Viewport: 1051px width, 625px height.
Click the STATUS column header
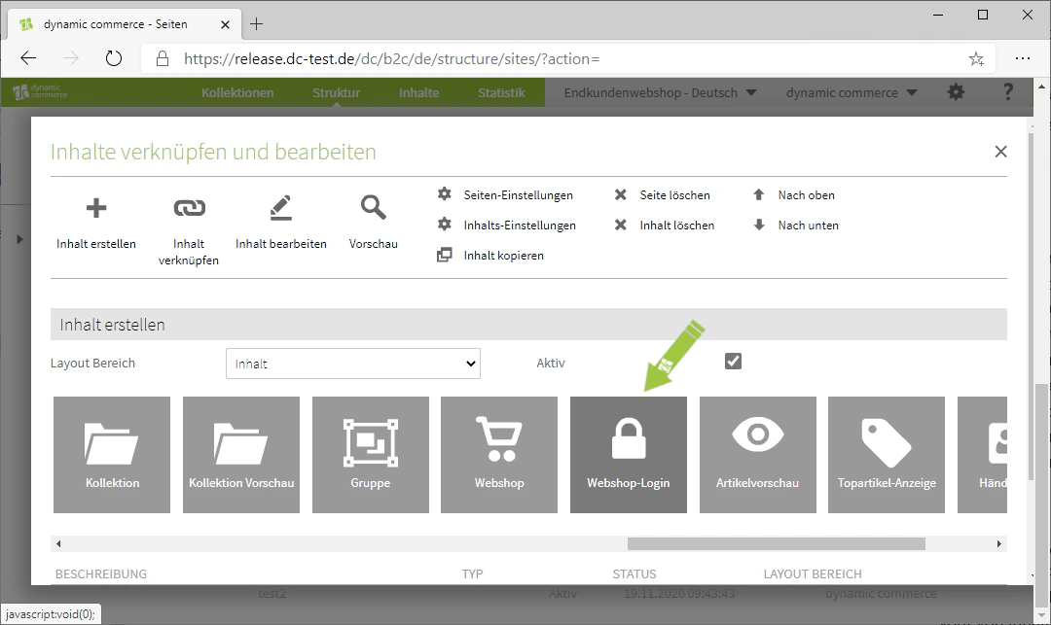coord(634,573)
